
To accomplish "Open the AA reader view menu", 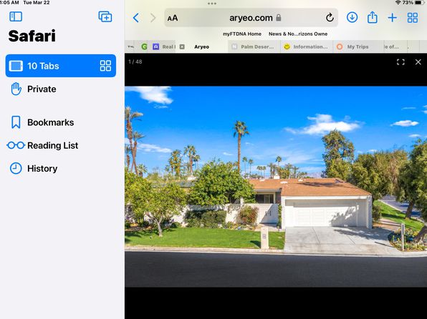I will (173, 18).
